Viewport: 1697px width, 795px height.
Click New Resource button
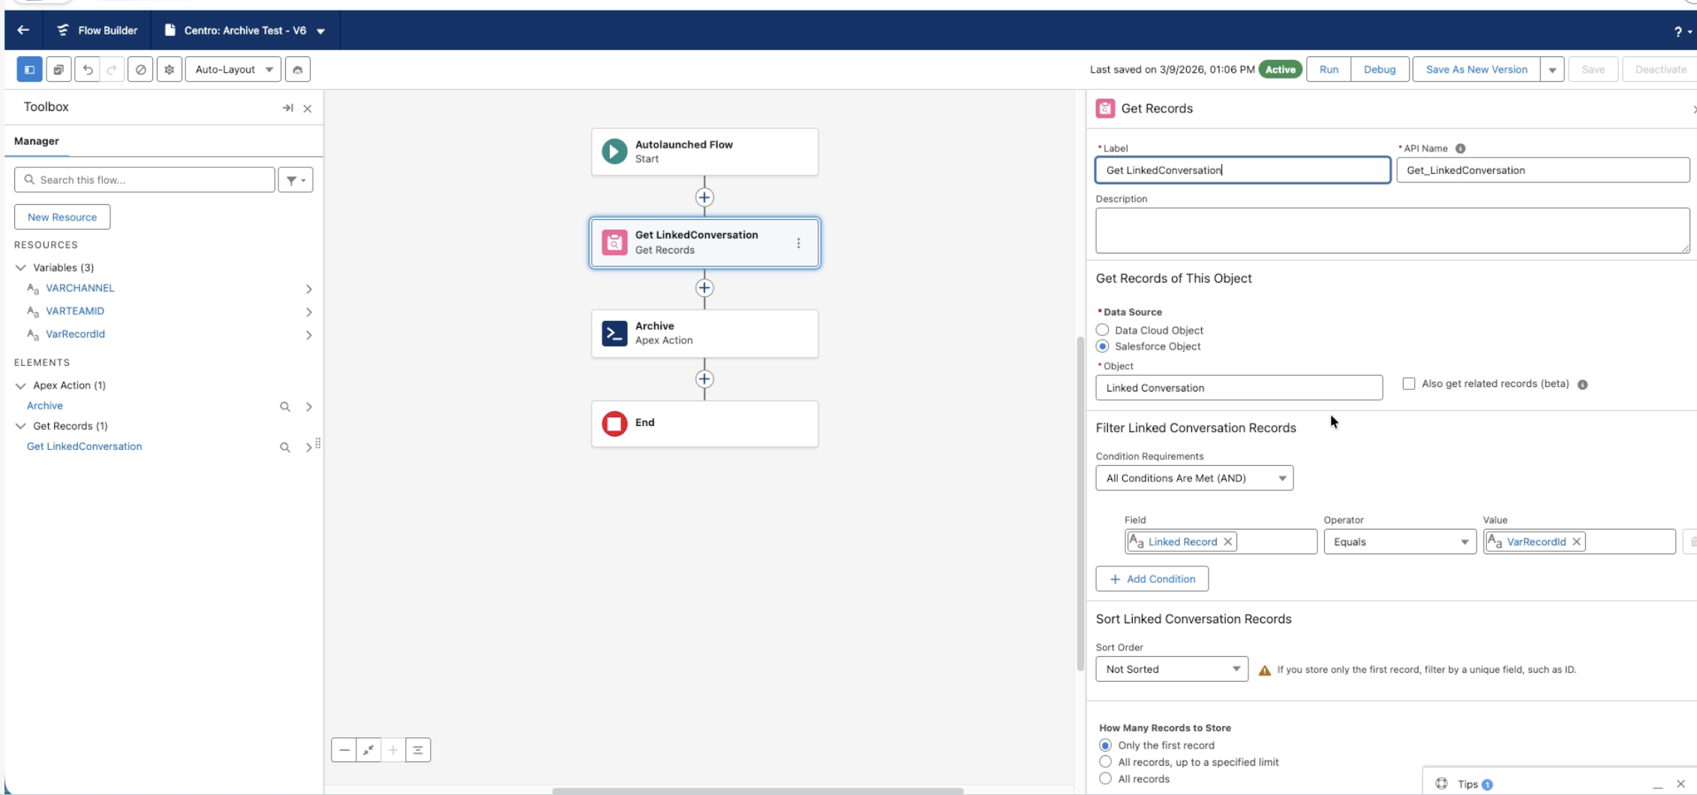point(62,217)
